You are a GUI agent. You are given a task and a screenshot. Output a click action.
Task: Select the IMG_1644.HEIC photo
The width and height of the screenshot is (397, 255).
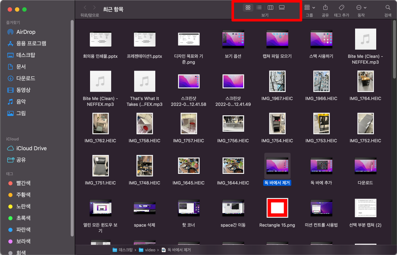click(233, 166)
